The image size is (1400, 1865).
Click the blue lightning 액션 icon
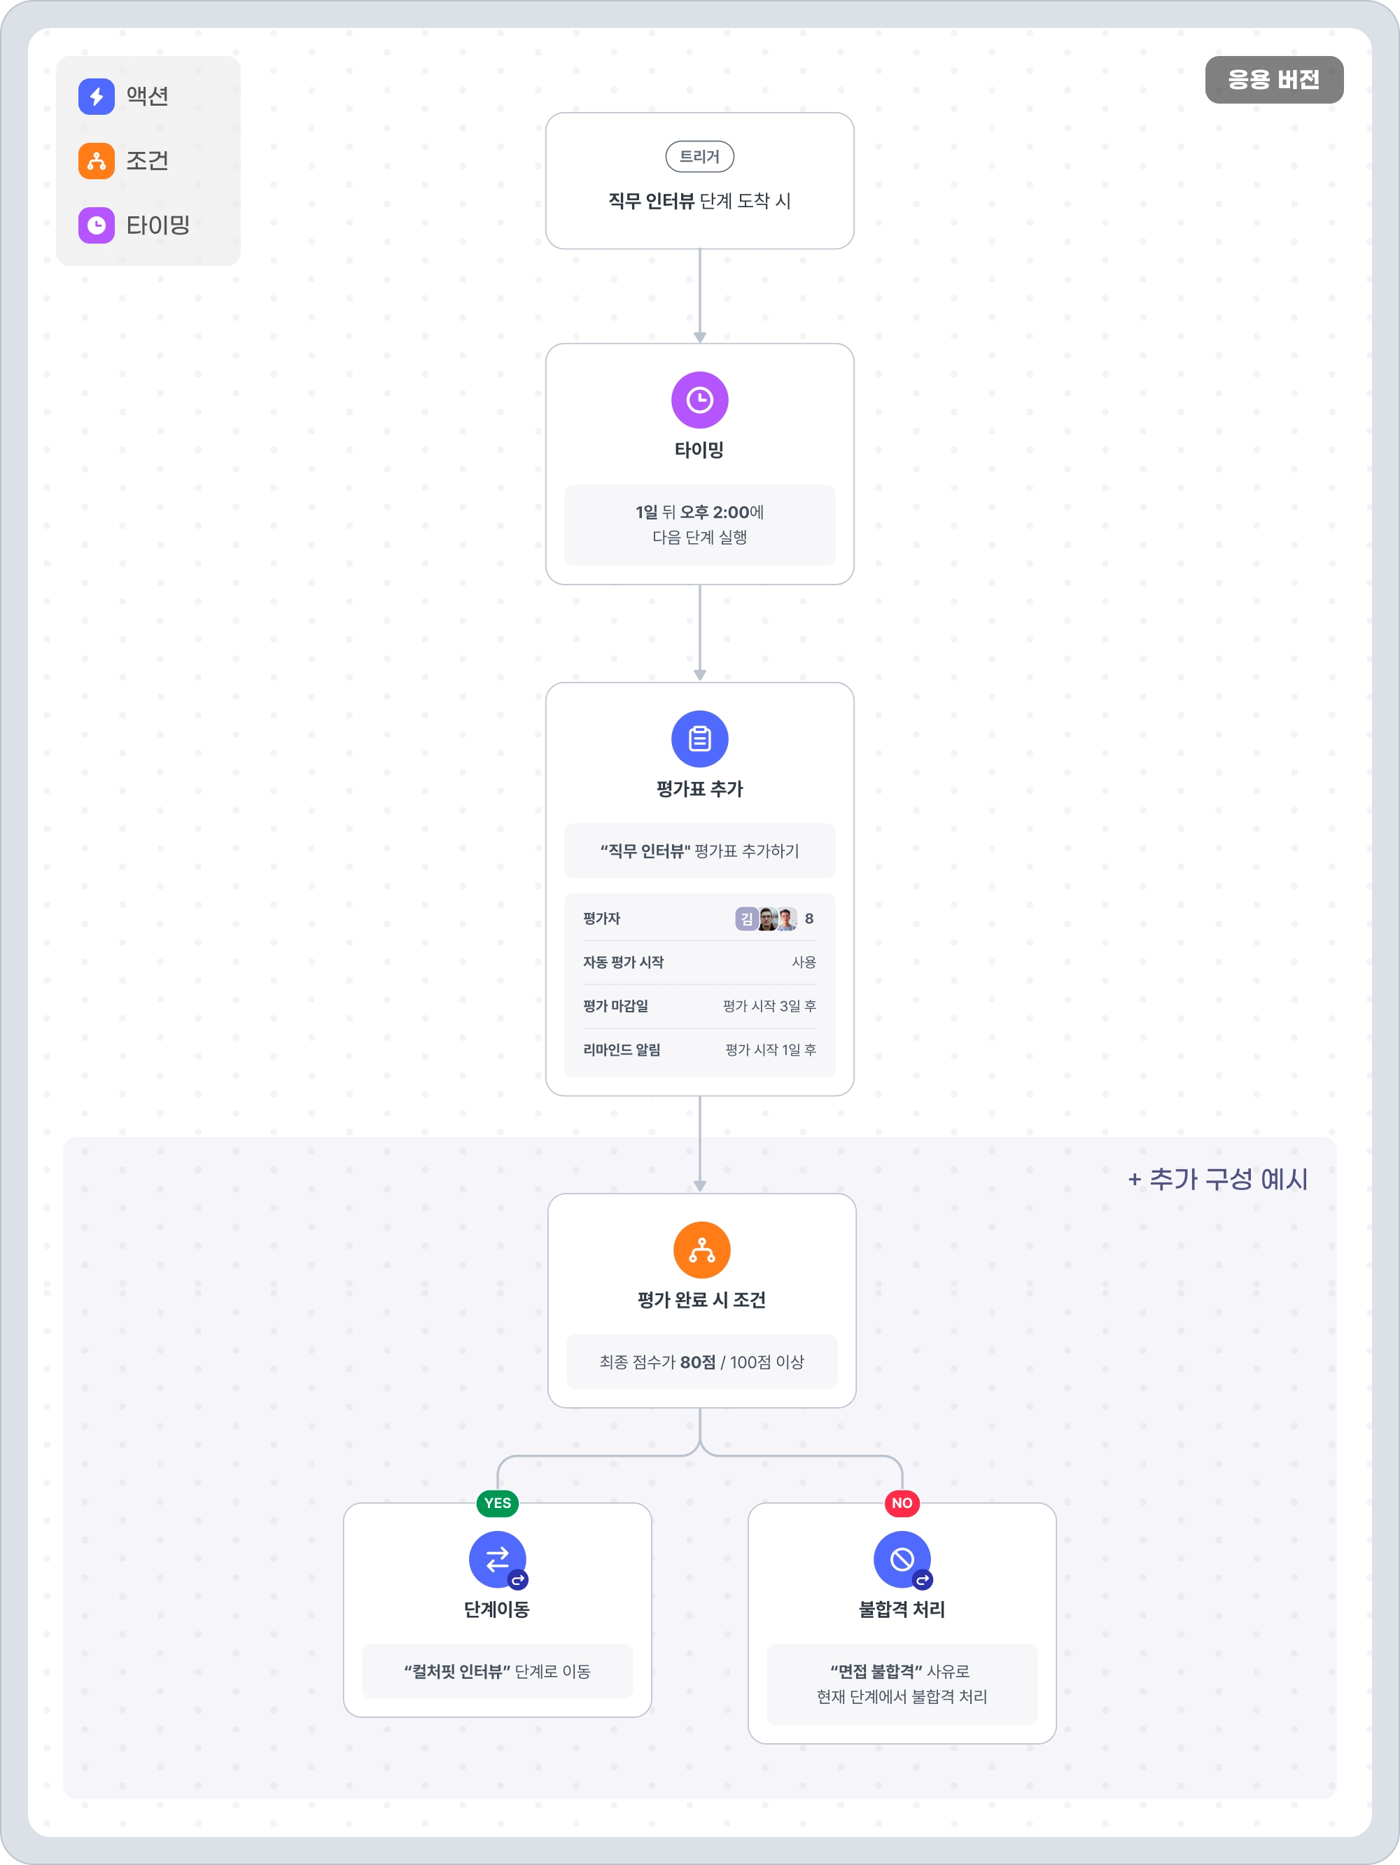coord(96,96)
